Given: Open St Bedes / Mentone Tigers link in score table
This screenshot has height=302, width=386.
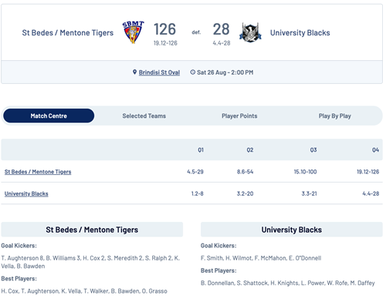Looking at the screenshot, I should tap(38, 172).
